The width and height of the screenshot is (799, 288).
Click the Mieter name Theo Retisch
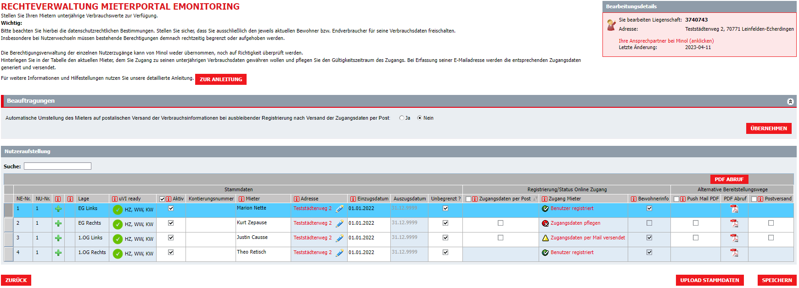[251, 252]
